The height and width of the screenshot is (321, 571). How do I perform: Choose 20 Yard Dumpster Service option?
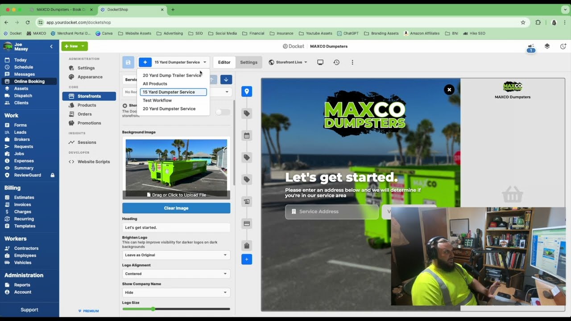(169, 109)
